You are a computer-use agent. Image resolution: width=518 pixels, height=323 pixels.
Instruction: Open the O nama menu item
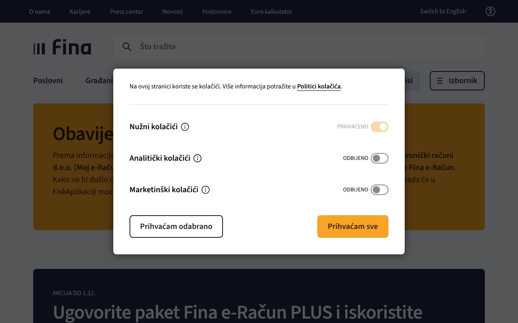[x=39, y=11]
